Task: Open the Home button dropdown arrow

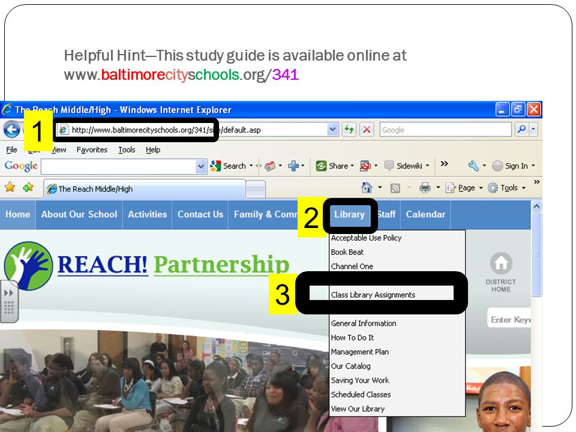Action: 380,188
